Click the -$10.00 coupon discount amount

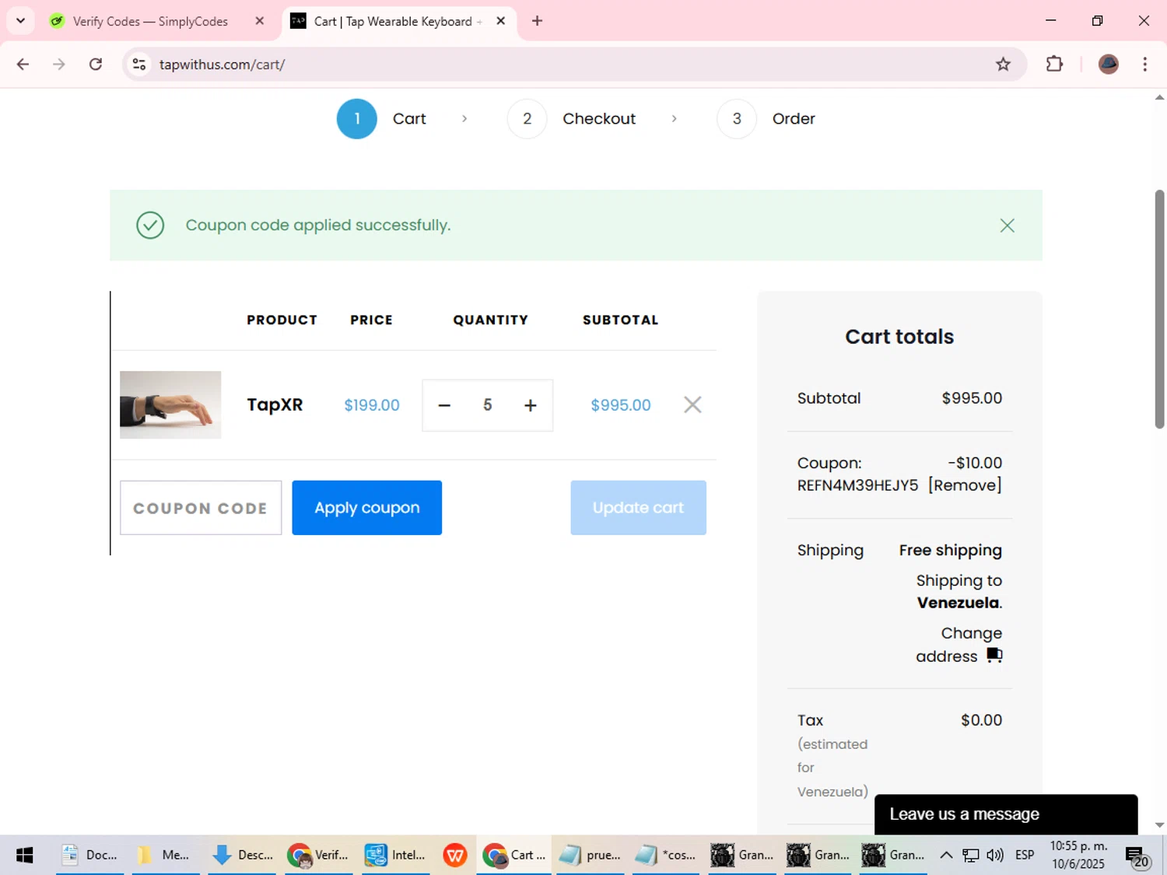[975, 463]
